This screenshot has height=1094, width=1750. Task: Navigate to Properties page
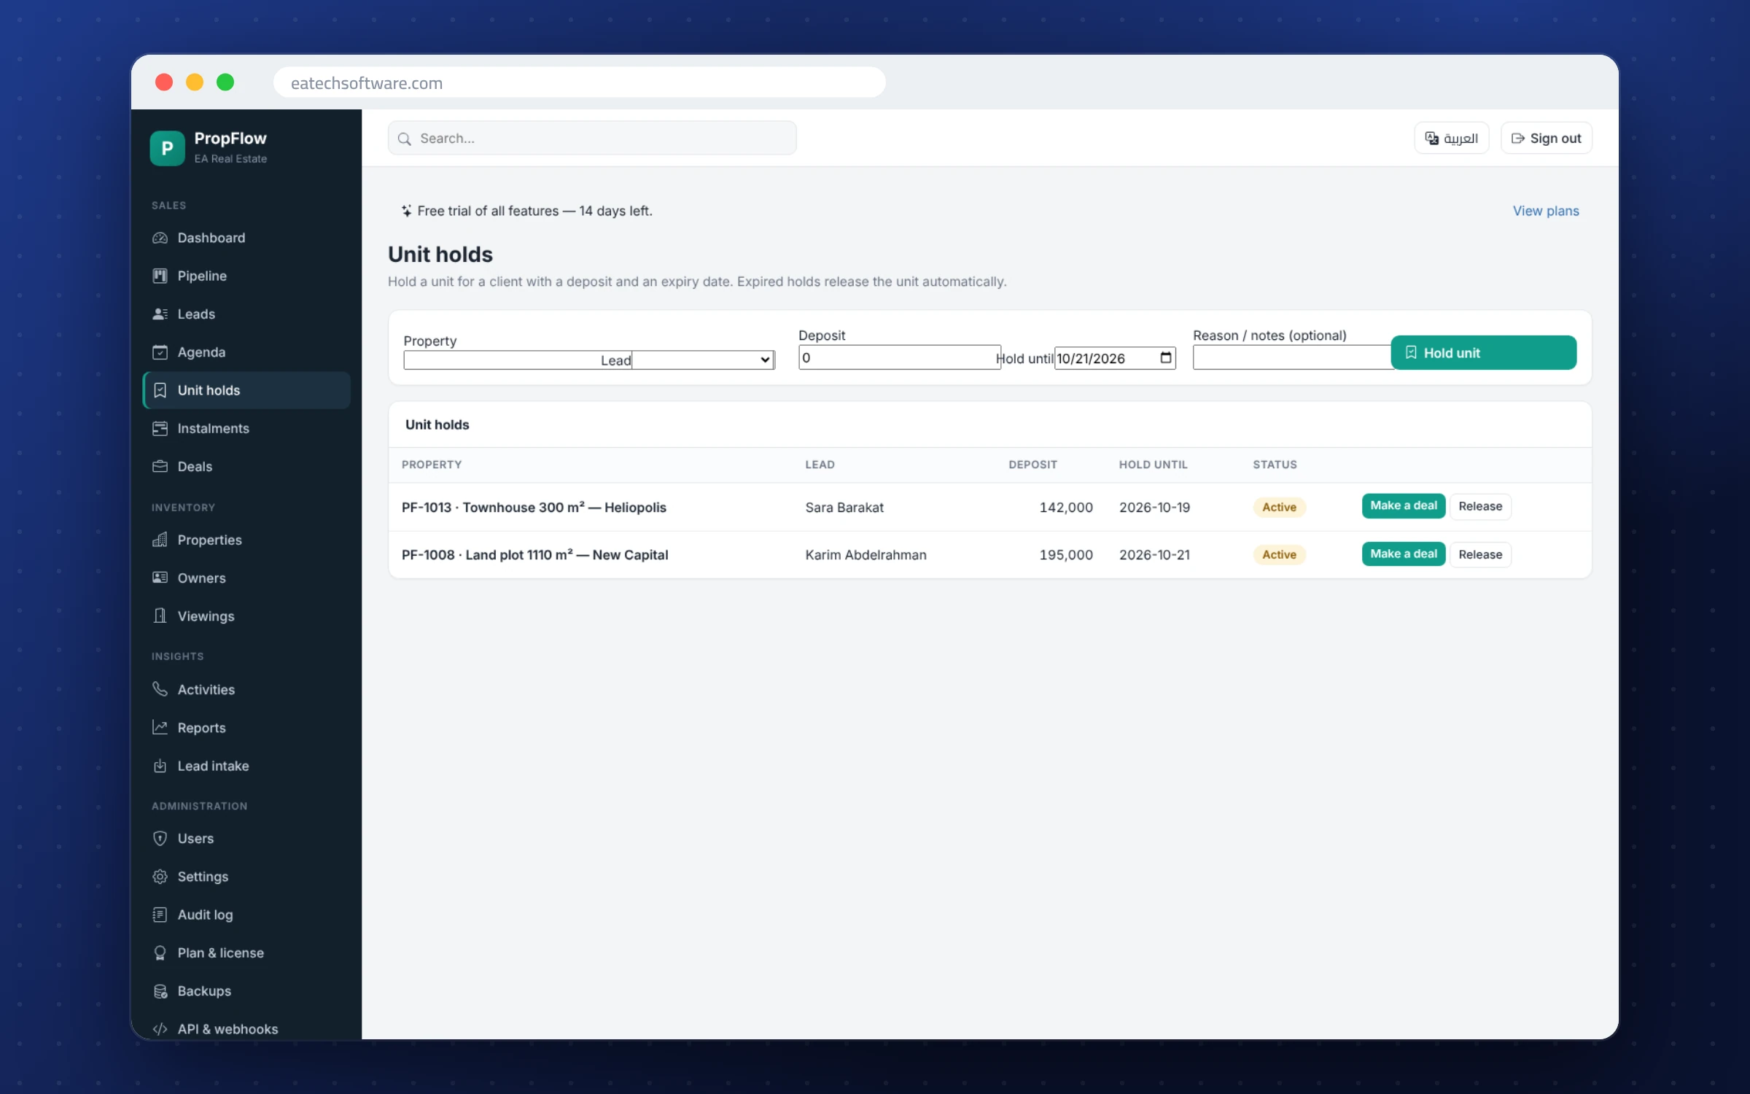point(247,540)
